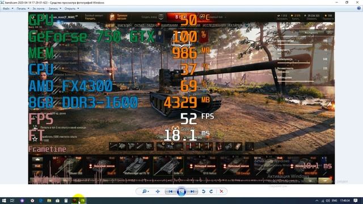This screenshot has height=204, width=363.
Task: Open the zoom magnifier control
Action: tap(145, 192)
